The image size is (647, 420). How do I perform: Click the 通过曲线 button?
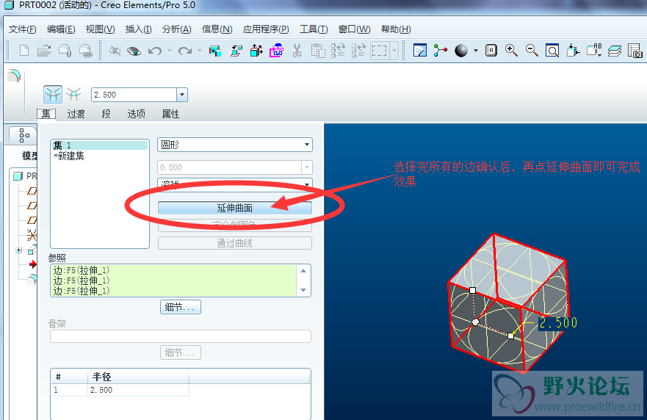click(235, 244)
